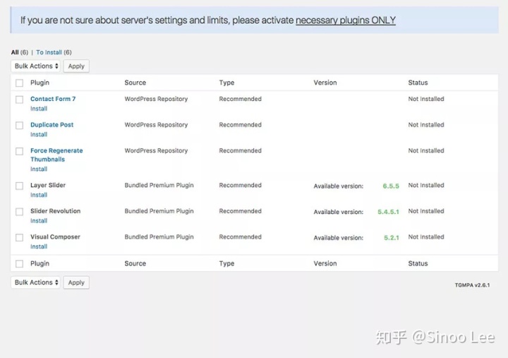Click the Type column header at top
Screen dimensions: 508x358
[x=226, y=83]
